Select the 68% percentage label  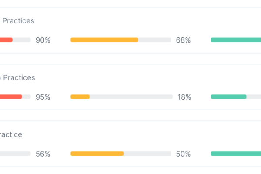tap(183, 40)
